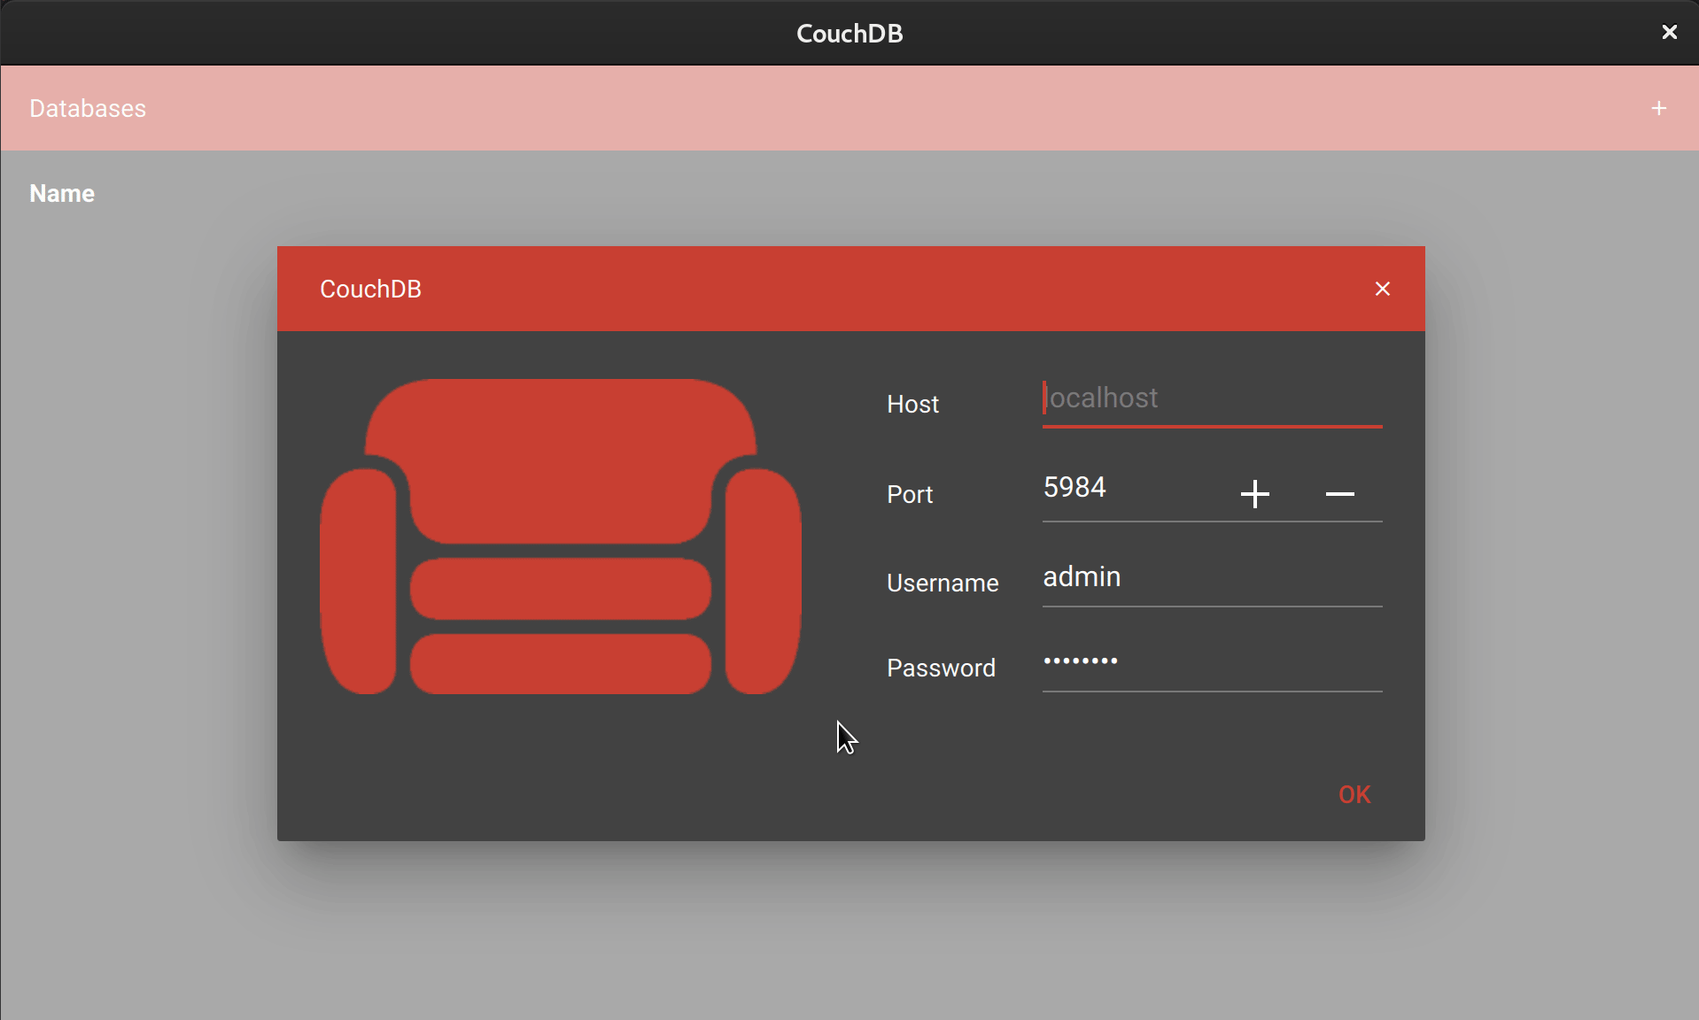This screenshot has width=1699, height=1020.
Task: Click the CouchDB couch logo image
Action: point(561,537)
